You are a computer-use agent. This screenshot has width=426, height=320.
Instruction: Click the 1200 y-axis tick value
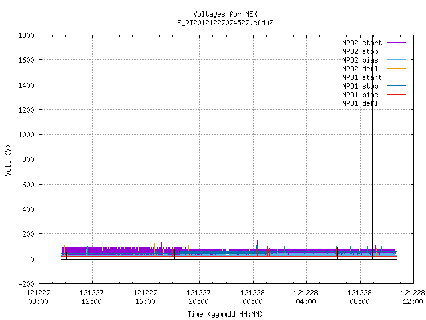click(x=26, y=110)
